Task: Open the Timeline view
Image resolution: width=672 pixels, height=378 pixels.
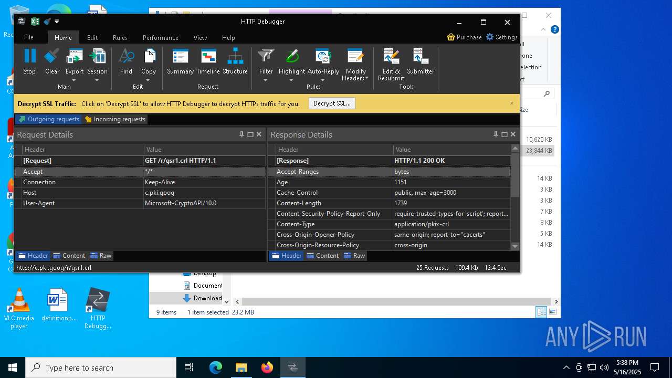Action: (208, 56)
